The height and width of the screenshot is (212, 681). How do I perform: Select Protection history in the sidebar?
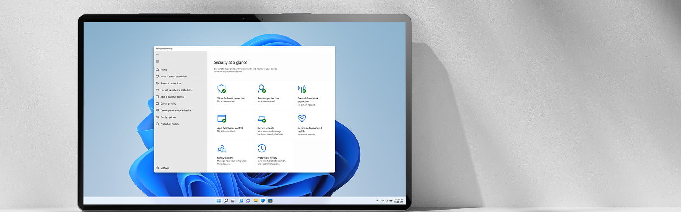(x=181, y=124)
